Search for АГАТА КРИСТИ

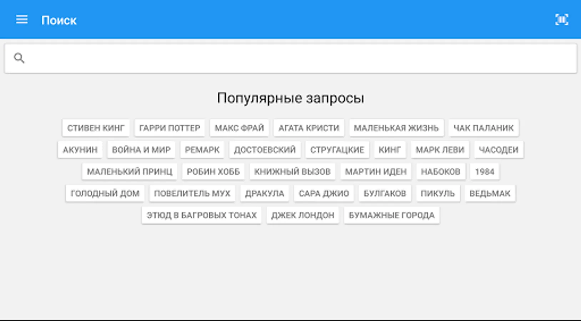click(x=309, y=128)
